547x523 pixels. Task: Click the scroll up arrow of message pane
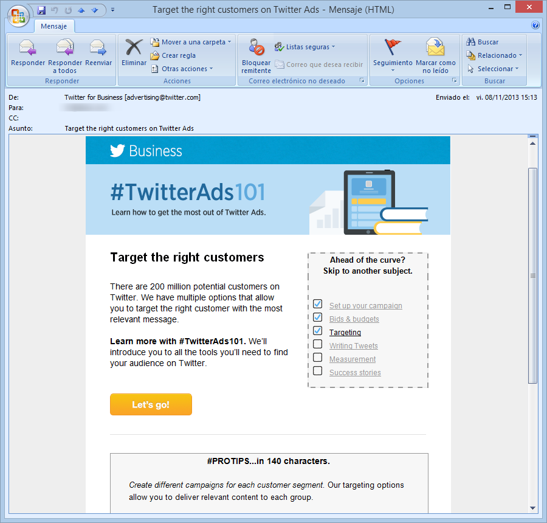532,144
